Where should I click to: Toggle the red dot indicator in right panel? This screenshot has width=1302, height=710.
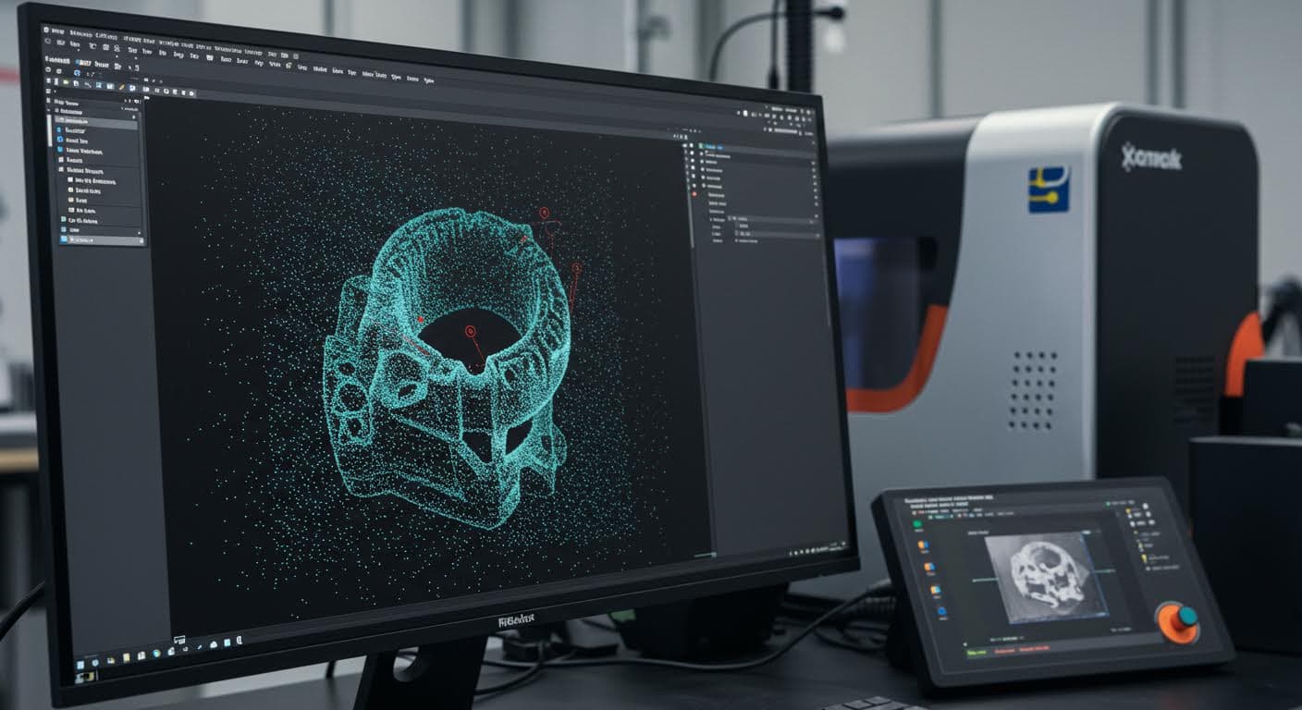coord(694,194)
